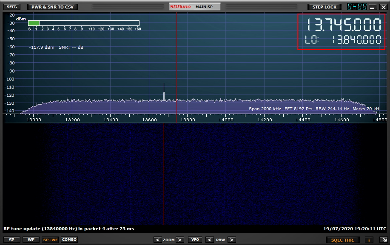This screenshot has width=390, height=245.
Task: Click the 19/07/2020 19:20:11 UTC timestamp
Action: click(355, 228)
